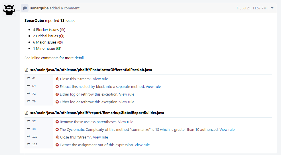Jump to line 48 via its arrow icon
281x155 pixels.
[x=28, y=129]
